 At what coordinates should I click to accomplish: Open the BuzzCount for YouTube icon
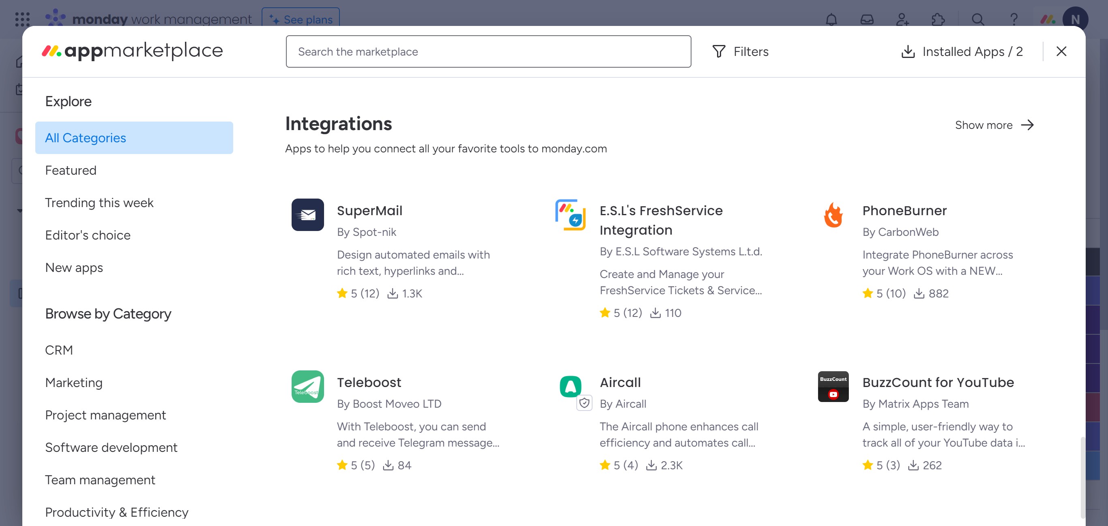click(x=833, y=386)
